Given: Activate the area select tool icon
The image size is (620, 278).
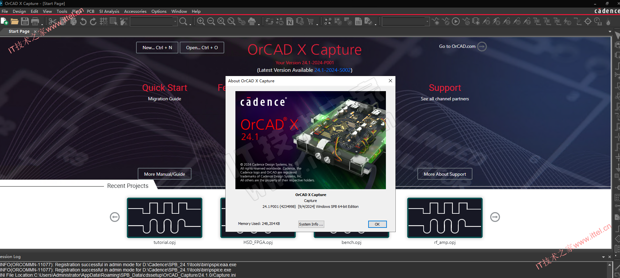Looking at the screenshot, I should 113,21.
